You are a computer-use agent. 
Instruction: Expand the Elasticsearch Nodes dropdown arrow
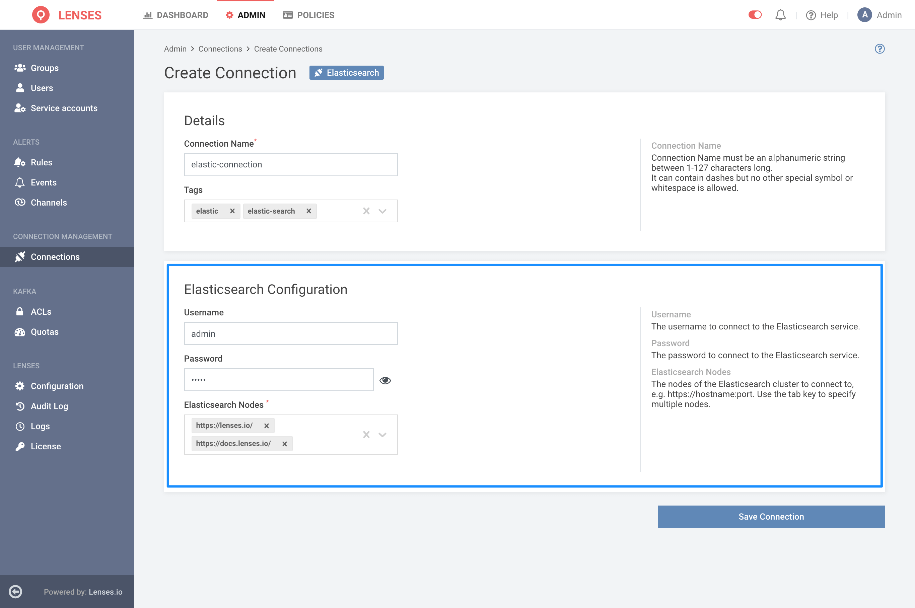(382, 435)
